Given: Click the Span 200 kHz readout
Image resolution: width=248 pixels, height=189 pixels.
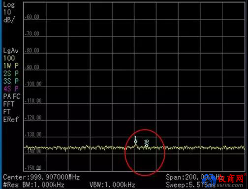Looking at the screenshot, I should (x=194, y=177).
